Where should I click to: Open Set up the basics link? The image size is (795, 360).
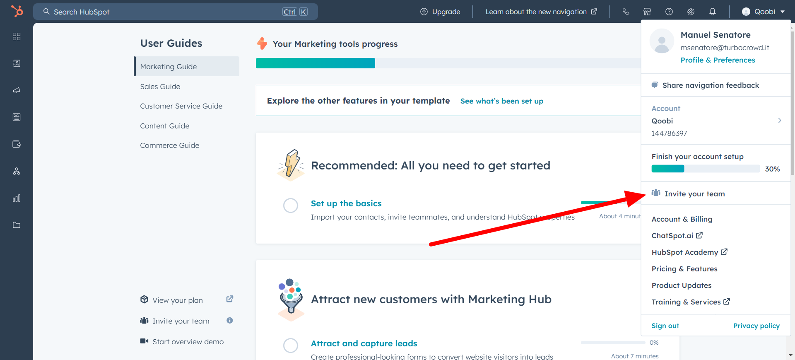pos(346,203)
